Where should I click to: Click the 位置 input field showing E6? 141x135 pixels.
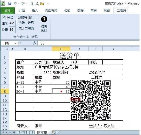[x=12, y=30]
